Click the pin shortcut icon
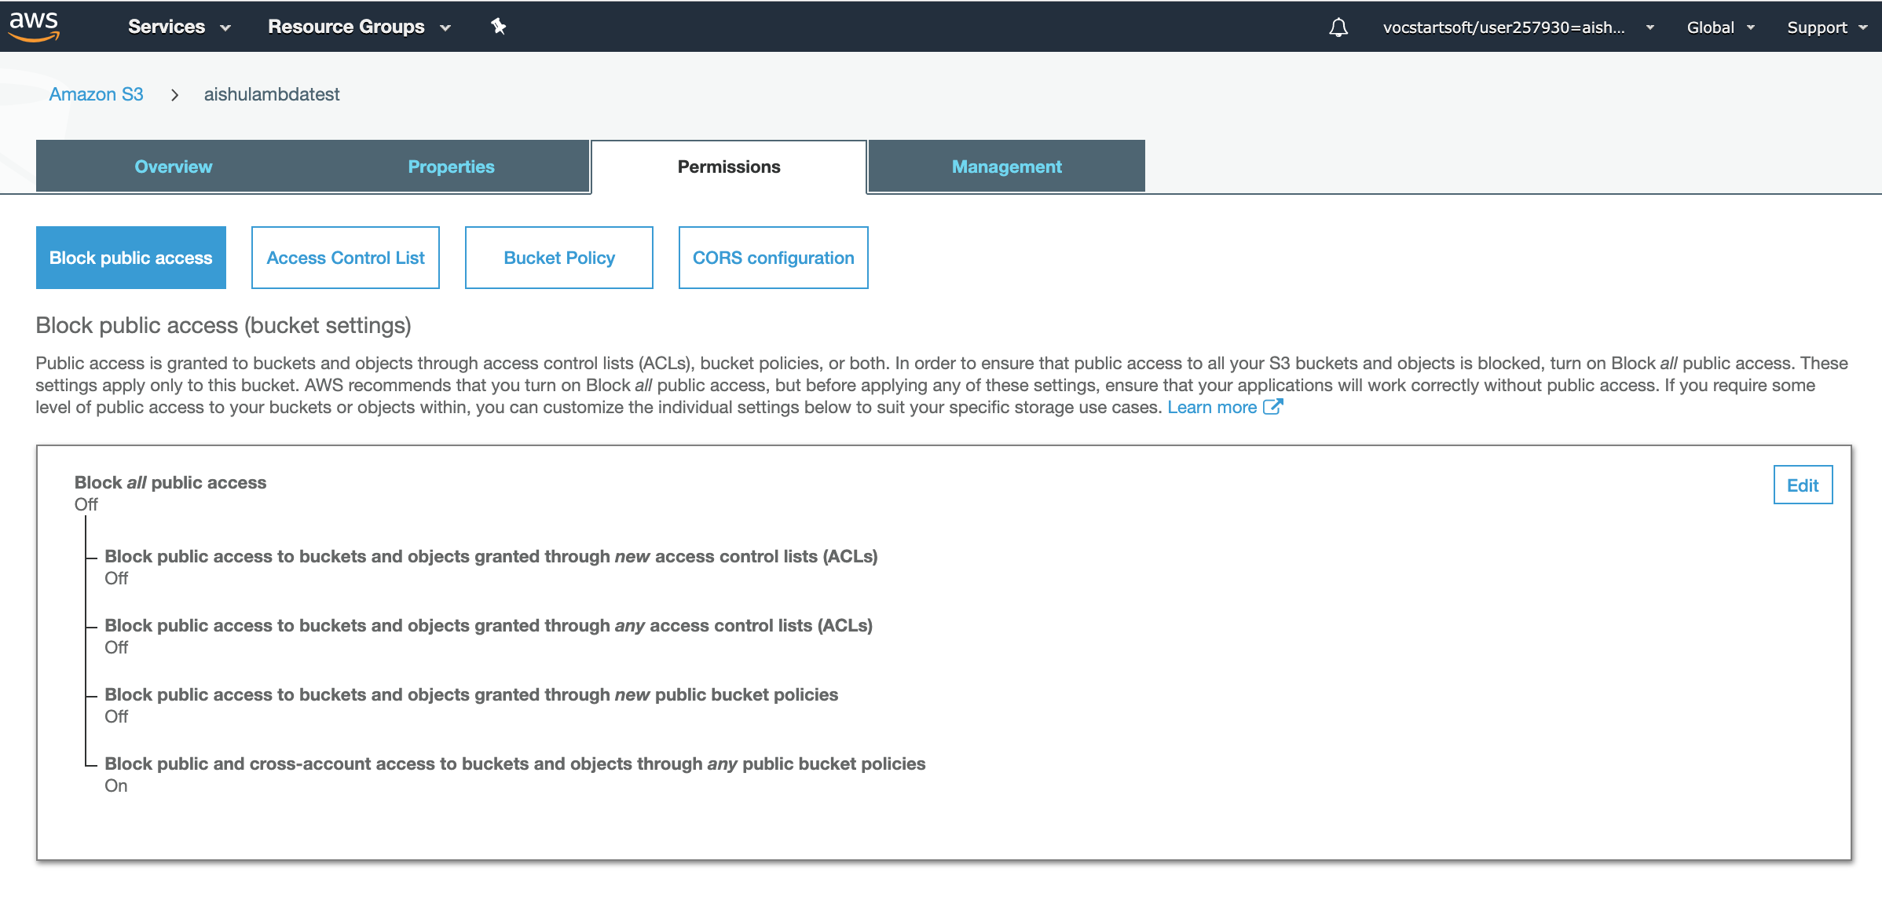The height and width of the screenshot is (897, 1882). pos(498,27)
